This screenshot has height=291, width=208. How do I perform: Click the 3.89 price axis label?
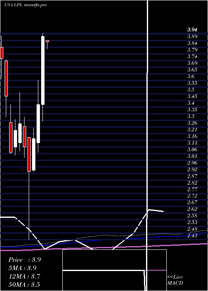[x=192, y=37]
